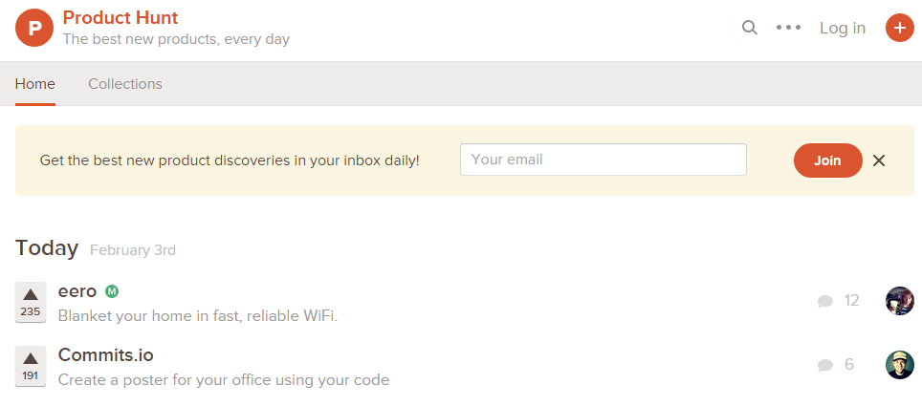Click the Product Hunt logo icon

(34, 28)
